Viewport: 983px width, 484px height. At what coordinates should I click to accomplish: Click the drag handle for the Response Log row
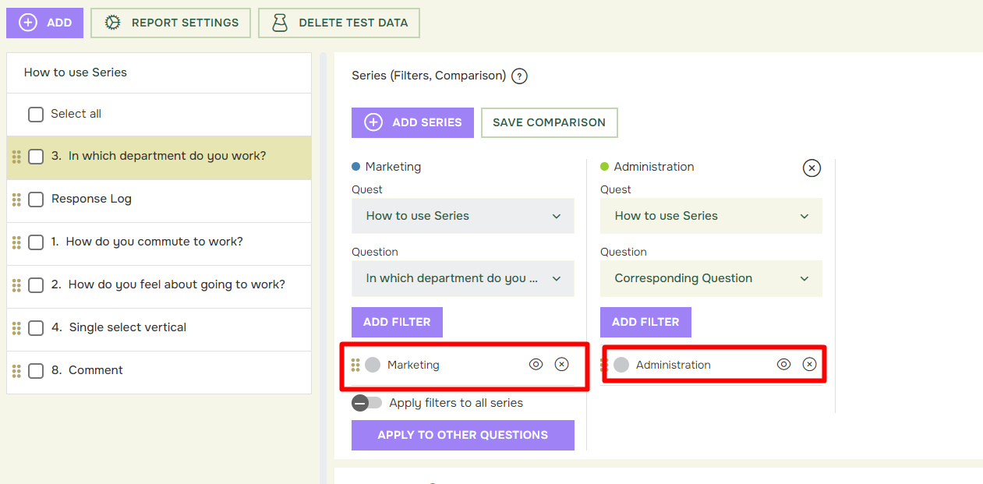16,200
